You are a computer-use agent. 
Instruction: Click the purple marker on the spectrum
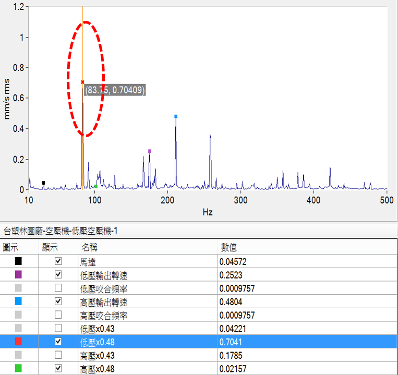150,151
